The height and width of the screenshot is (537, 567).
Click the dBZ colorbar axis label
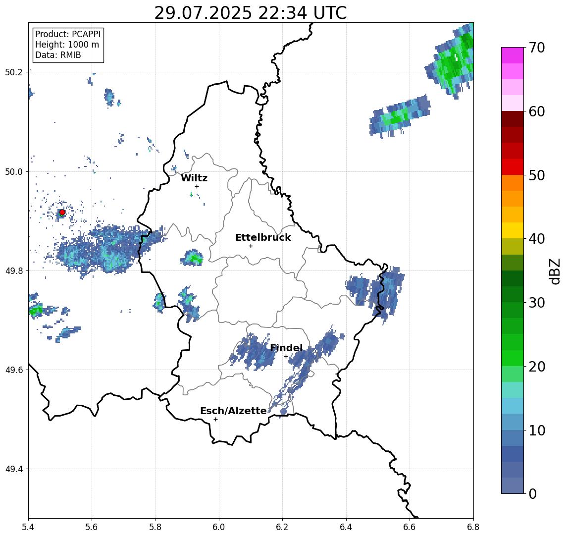click(x=554, y=270)
